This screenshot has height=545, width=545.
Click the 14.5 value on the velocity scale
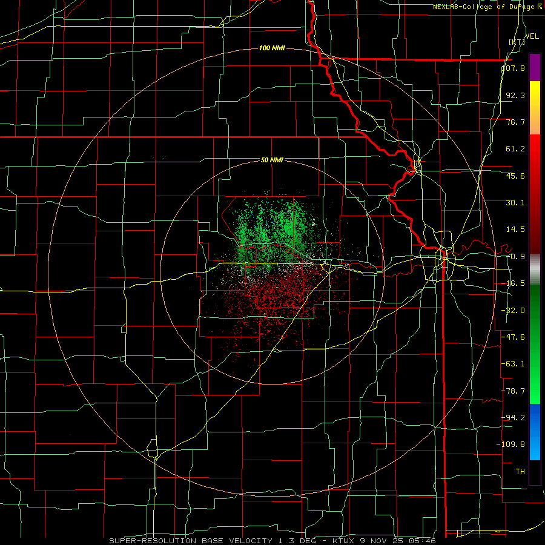tap(515, 230)
